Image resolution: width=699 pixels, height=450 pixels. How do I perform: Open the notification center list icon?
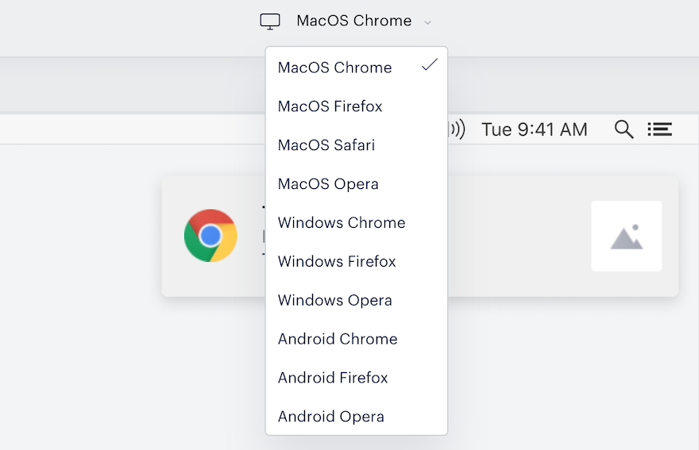click(x=660, y=129)
